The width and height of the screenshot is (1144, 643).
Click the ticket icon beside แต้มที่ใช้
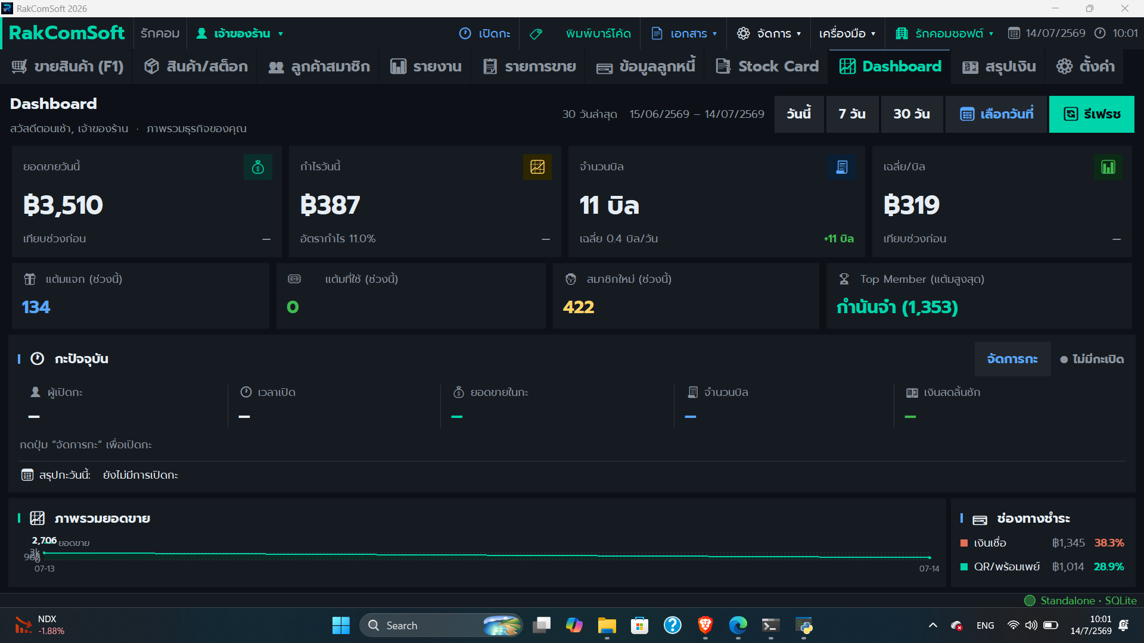pyautogui.click(x=294, y=279)
